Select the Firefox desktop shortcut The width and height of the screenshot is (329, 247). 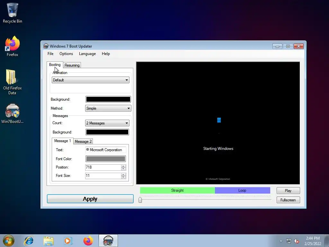[x=13, y=46]
